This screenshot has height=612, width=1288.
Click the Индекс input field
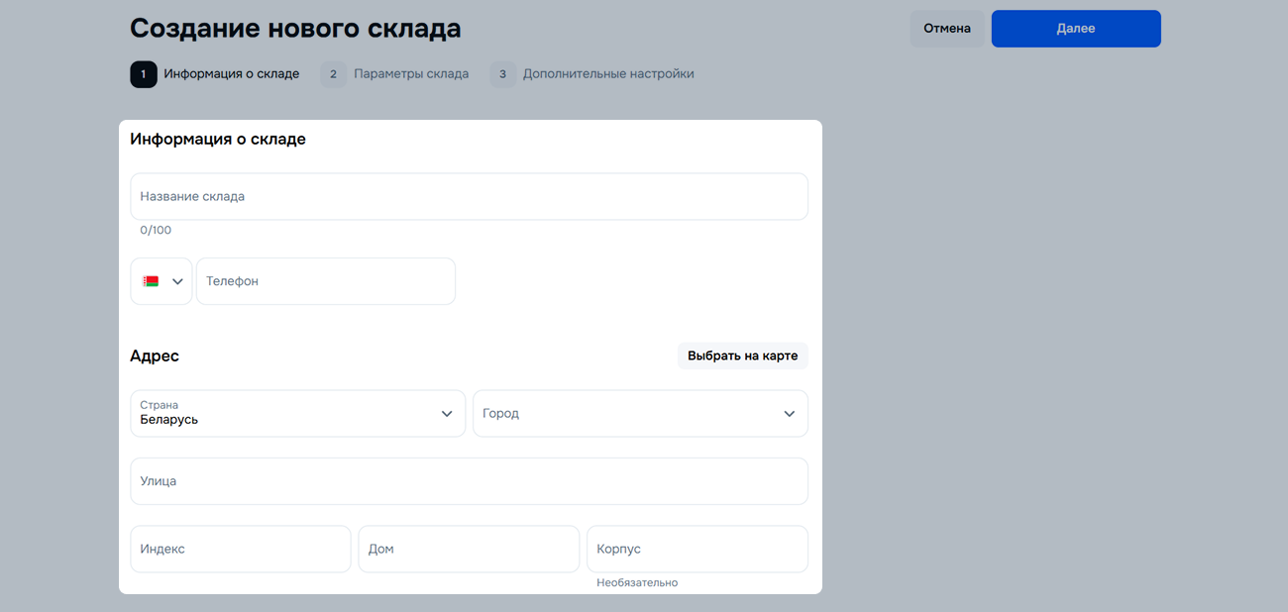tap(240, 549)
